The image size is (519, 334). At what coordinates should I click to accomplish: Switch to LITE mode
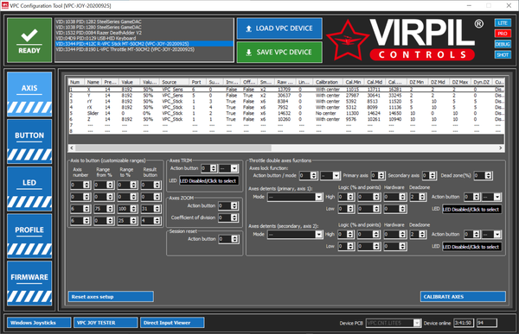[x=503, y=22]
